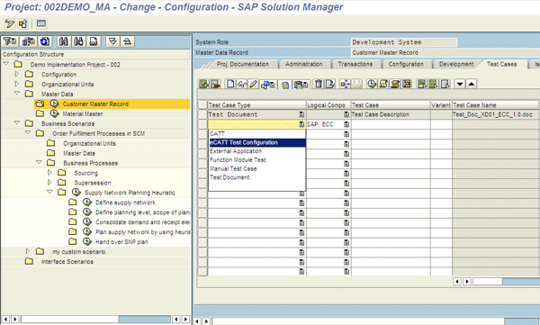Click the funnel filter icon above Configuration Structure
The height and width of the screenshot is (325, 540).
point(10,41)
